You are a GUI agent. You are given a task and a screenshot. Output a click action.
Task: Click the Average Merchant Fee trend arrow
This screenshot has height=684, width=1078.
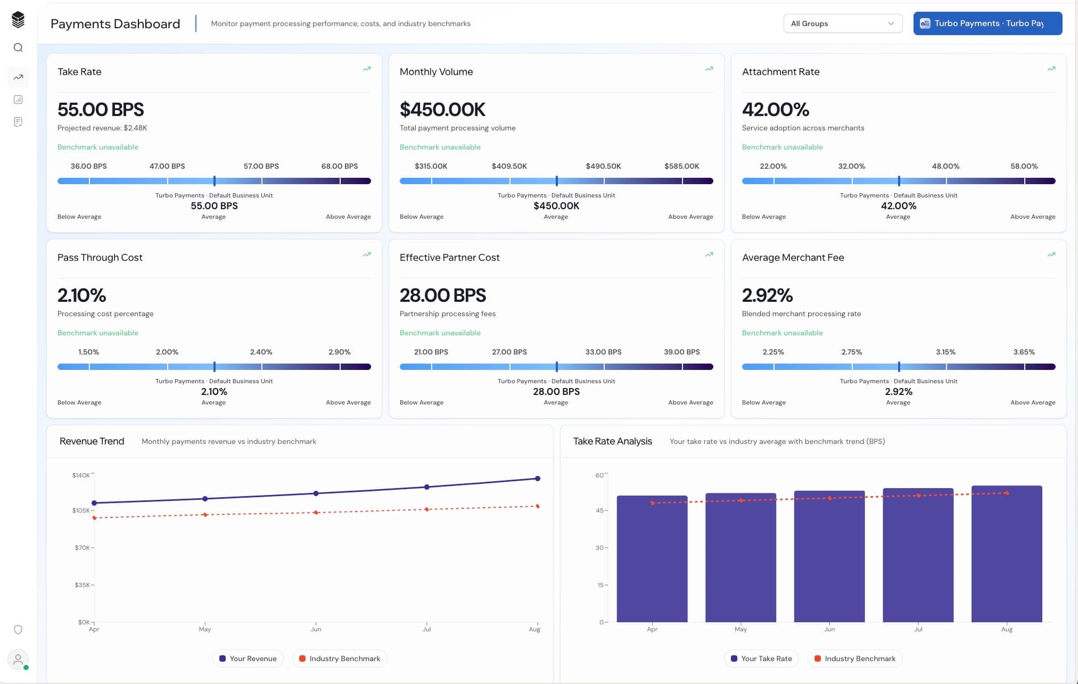(1051, 254)
